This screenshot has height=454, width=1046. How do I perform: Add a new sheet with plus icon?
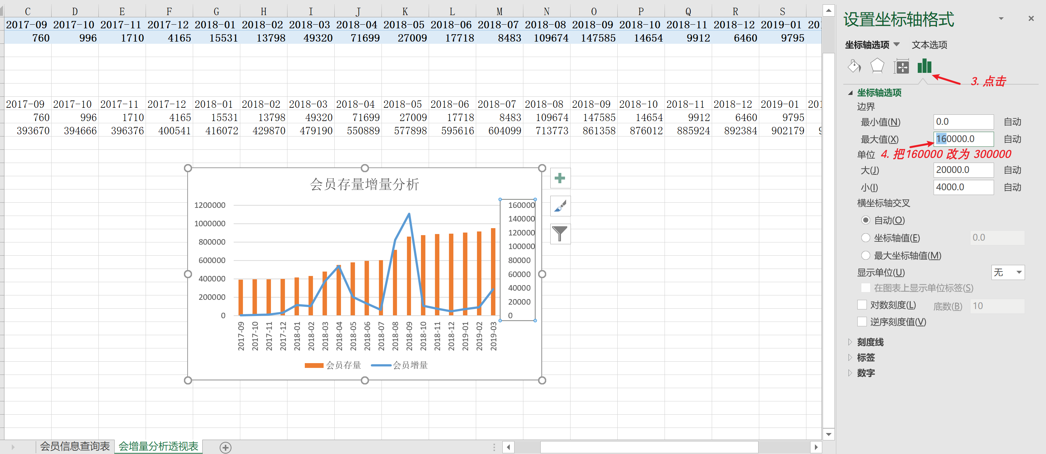225,447
